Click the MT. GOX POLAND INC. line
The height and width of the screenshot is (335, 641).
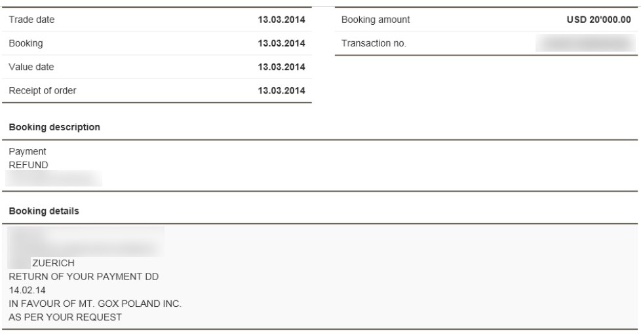[95, 304]
